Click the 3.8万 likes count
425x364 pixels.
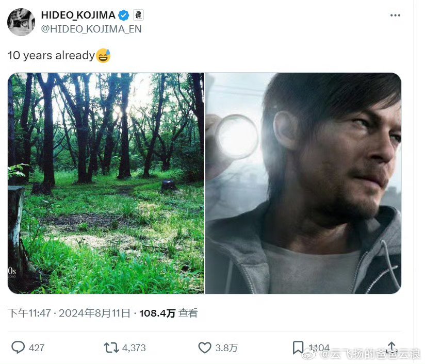tap(226, 348)
